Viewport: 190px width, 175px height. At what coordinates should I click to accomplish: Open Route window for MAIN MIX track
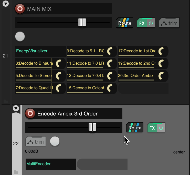pos(124,23)
